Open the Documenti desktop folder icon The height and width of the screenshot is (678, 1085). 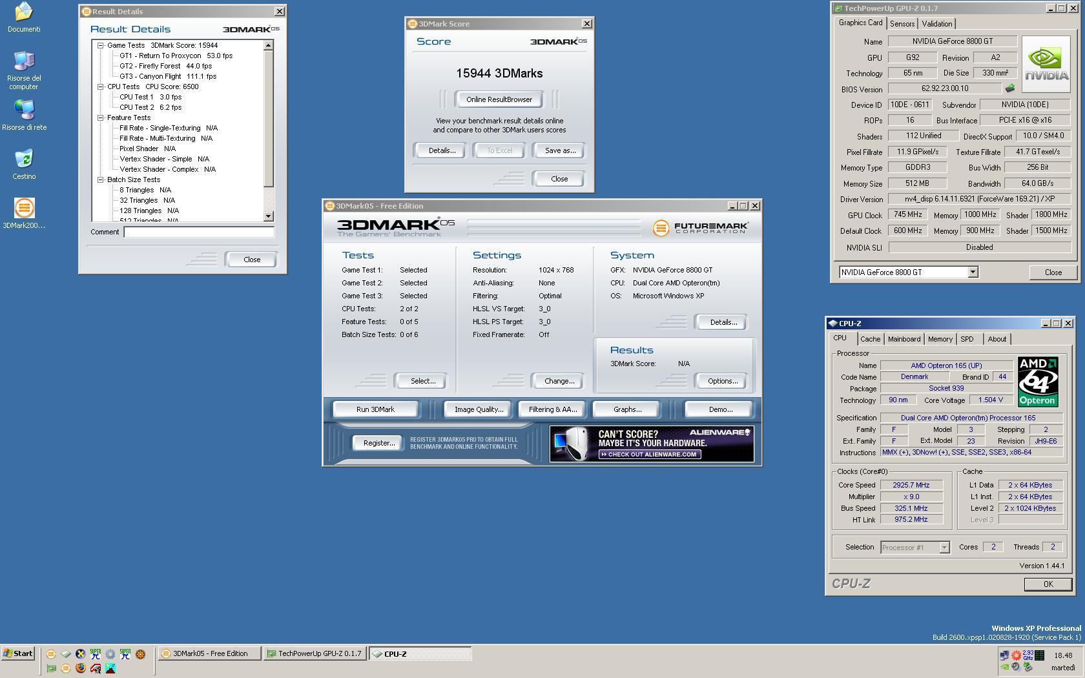[24, 17]
